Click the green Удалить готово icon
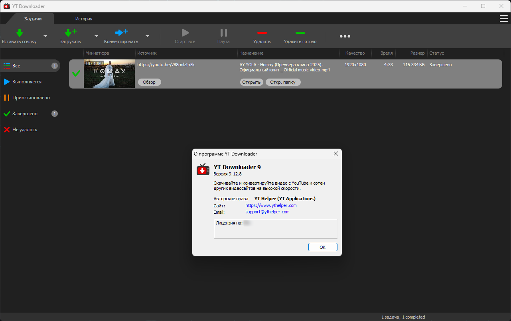 (300, 33)
